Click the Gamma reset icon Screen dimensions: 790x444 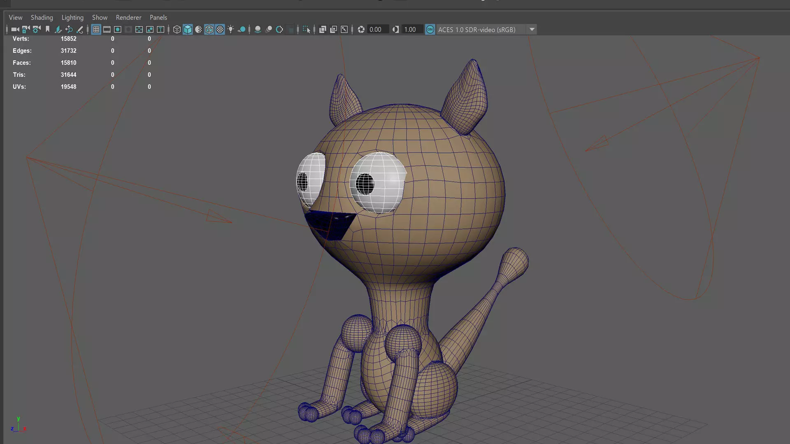(395, 30)
